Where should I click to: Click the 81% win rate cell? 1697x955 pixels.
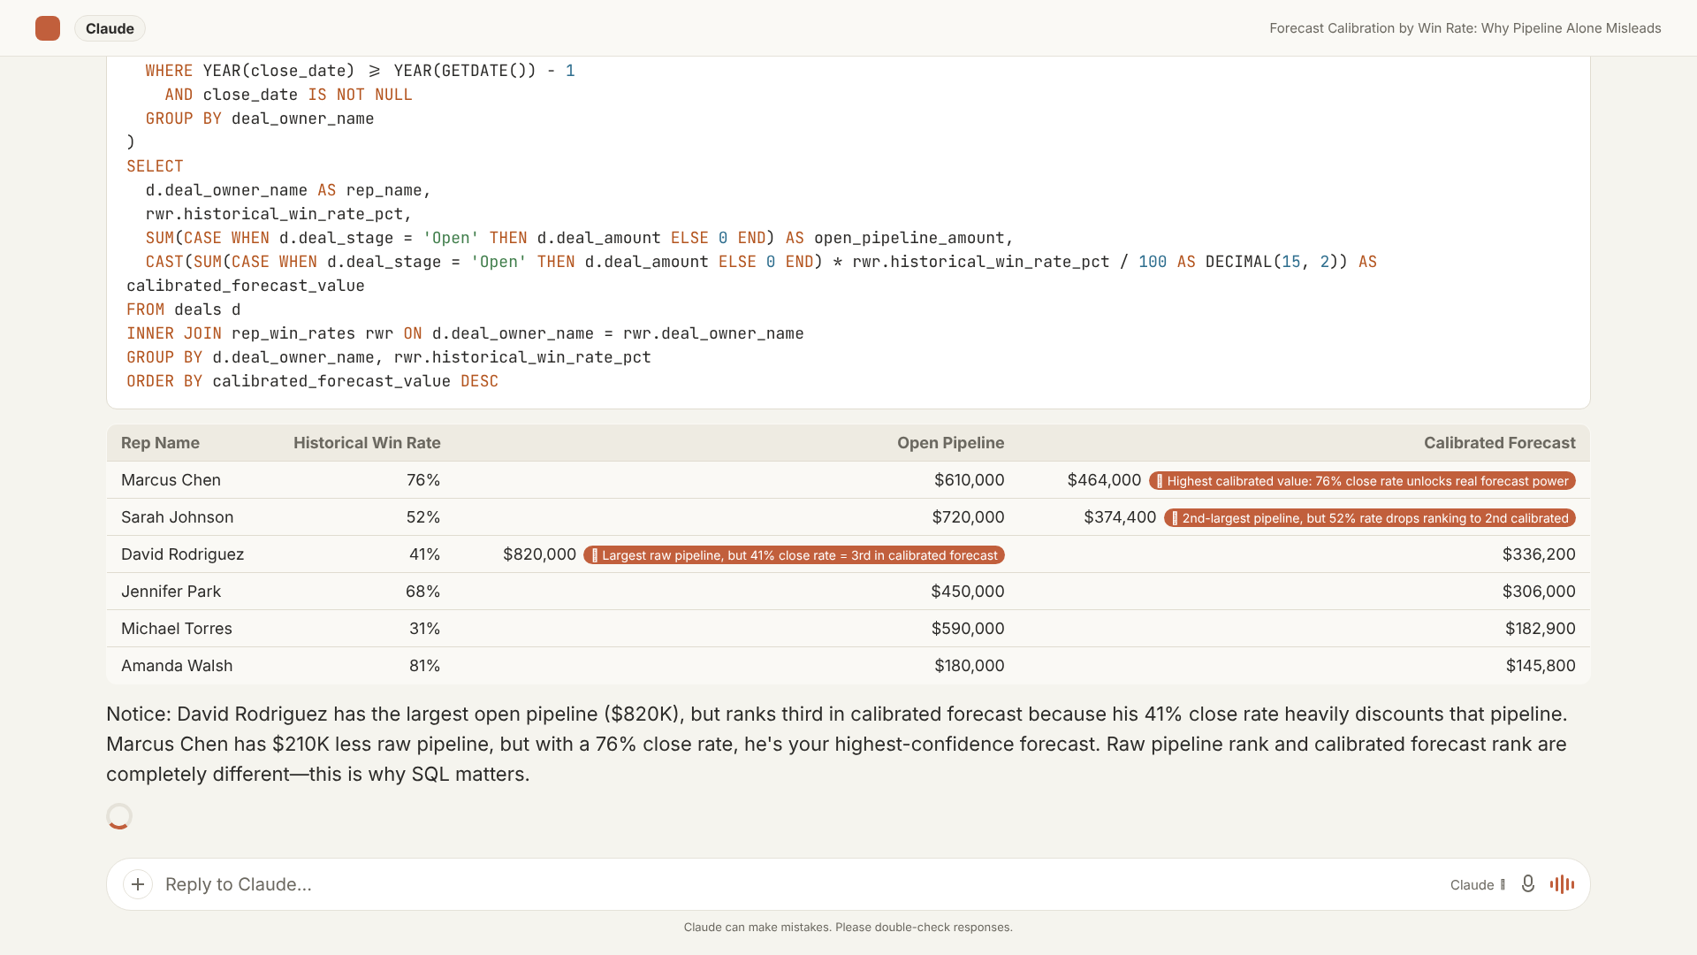coord(424,666)
